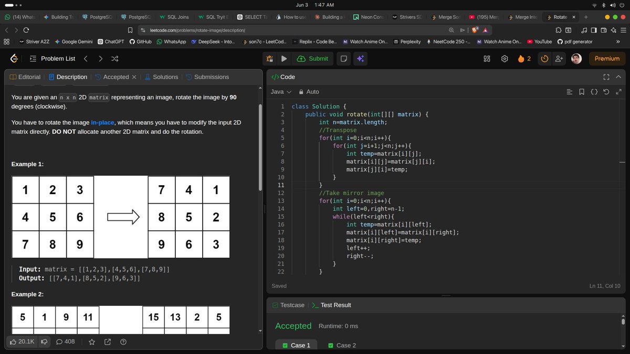The image size is (630, 354).
Task: Click the description panel scrollbar
Action: click(260, 147)
